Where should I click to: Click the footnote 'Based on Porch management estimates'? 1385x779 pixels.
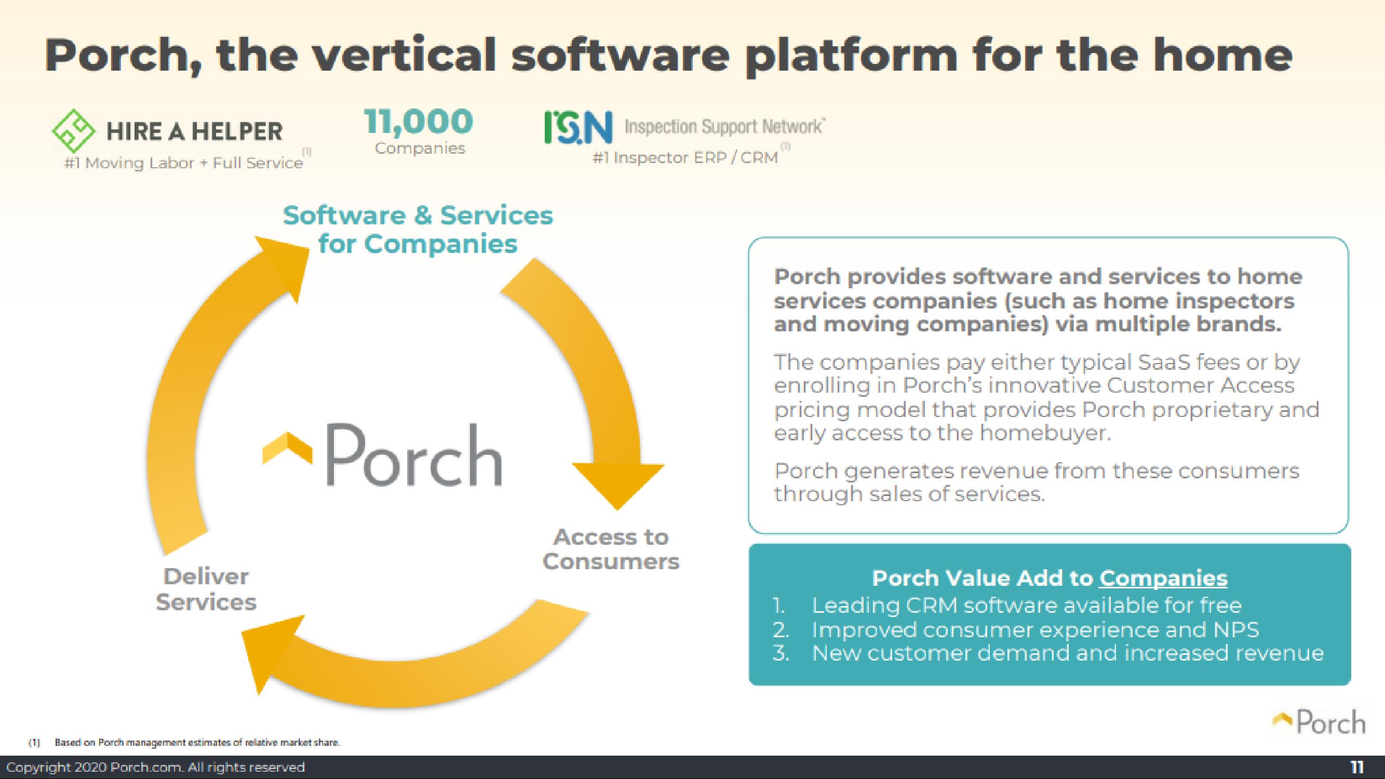click(197, 743)
